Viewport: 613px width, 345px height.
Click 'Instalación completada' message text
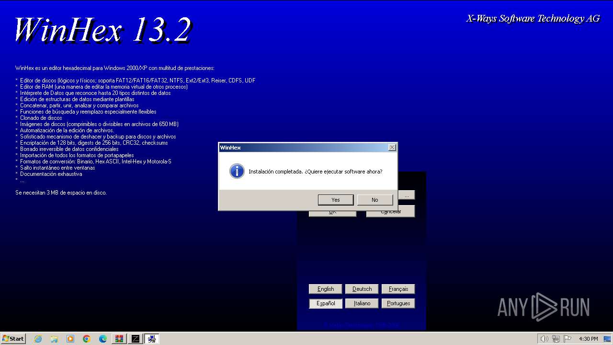[316, 172]
